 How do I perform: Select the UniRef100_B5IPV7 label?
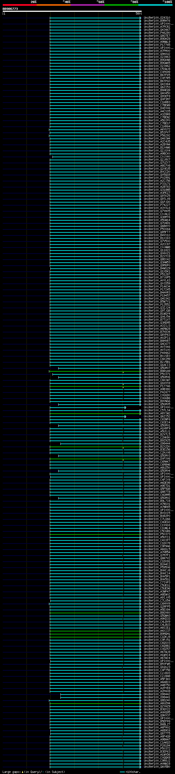coord(157,133)
